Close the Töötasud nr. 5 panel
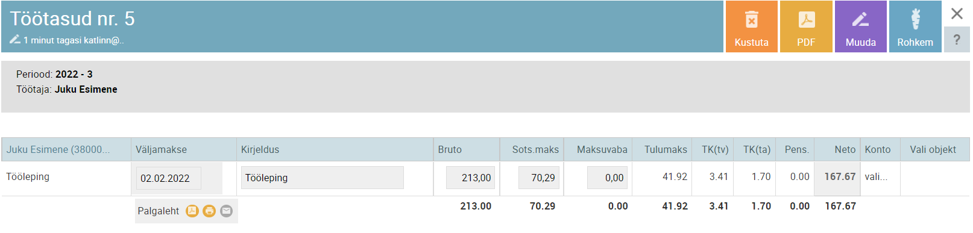 [957, 13]
